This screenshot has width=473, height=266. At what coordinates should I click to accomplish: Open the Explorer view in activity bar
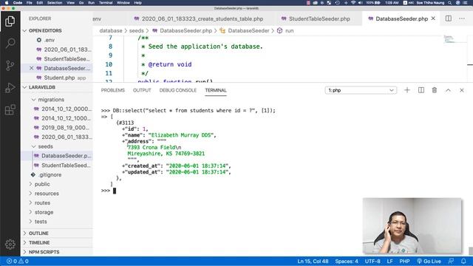pos(10,21)
